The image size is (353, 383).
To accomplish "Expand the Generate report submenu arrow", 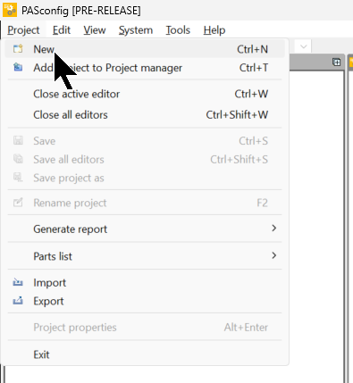I will coord(274,229).
